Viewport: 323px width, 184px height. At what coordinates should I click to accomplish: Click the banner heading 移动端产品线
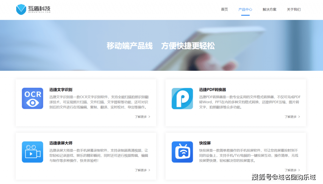tap(129, 46)
